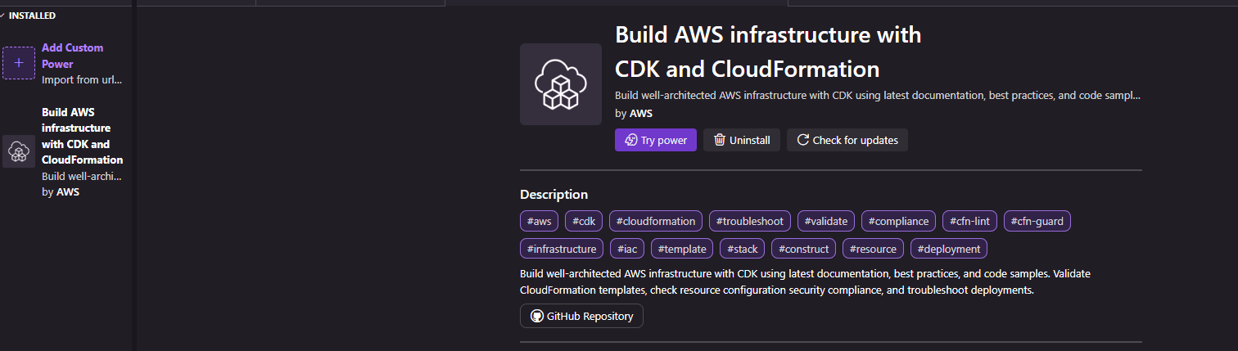Click the AWS power icon in sidebar

[19, 151]
